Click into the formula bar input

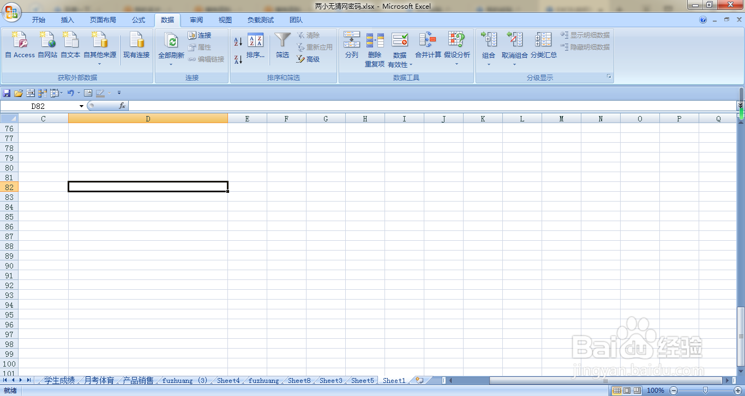432,106
